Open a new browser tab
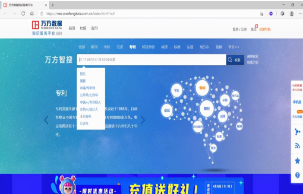 tap(53, 5)
